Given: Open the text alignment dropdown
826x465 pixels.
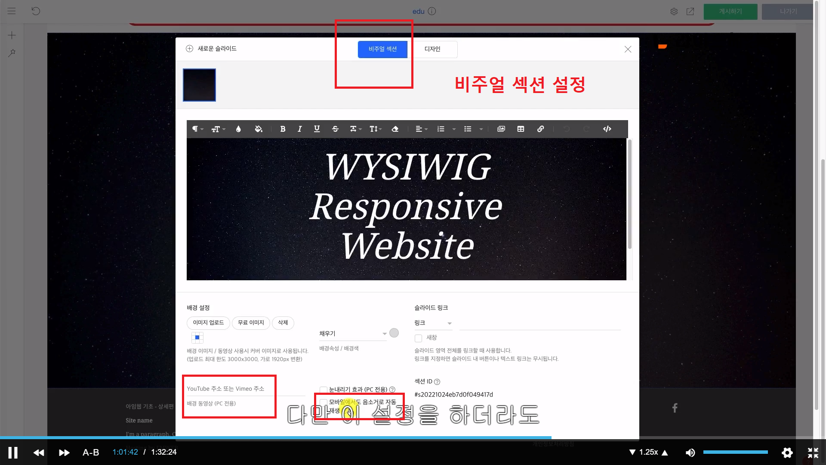Looking at the screenshot, I should [x=421, y=129].
